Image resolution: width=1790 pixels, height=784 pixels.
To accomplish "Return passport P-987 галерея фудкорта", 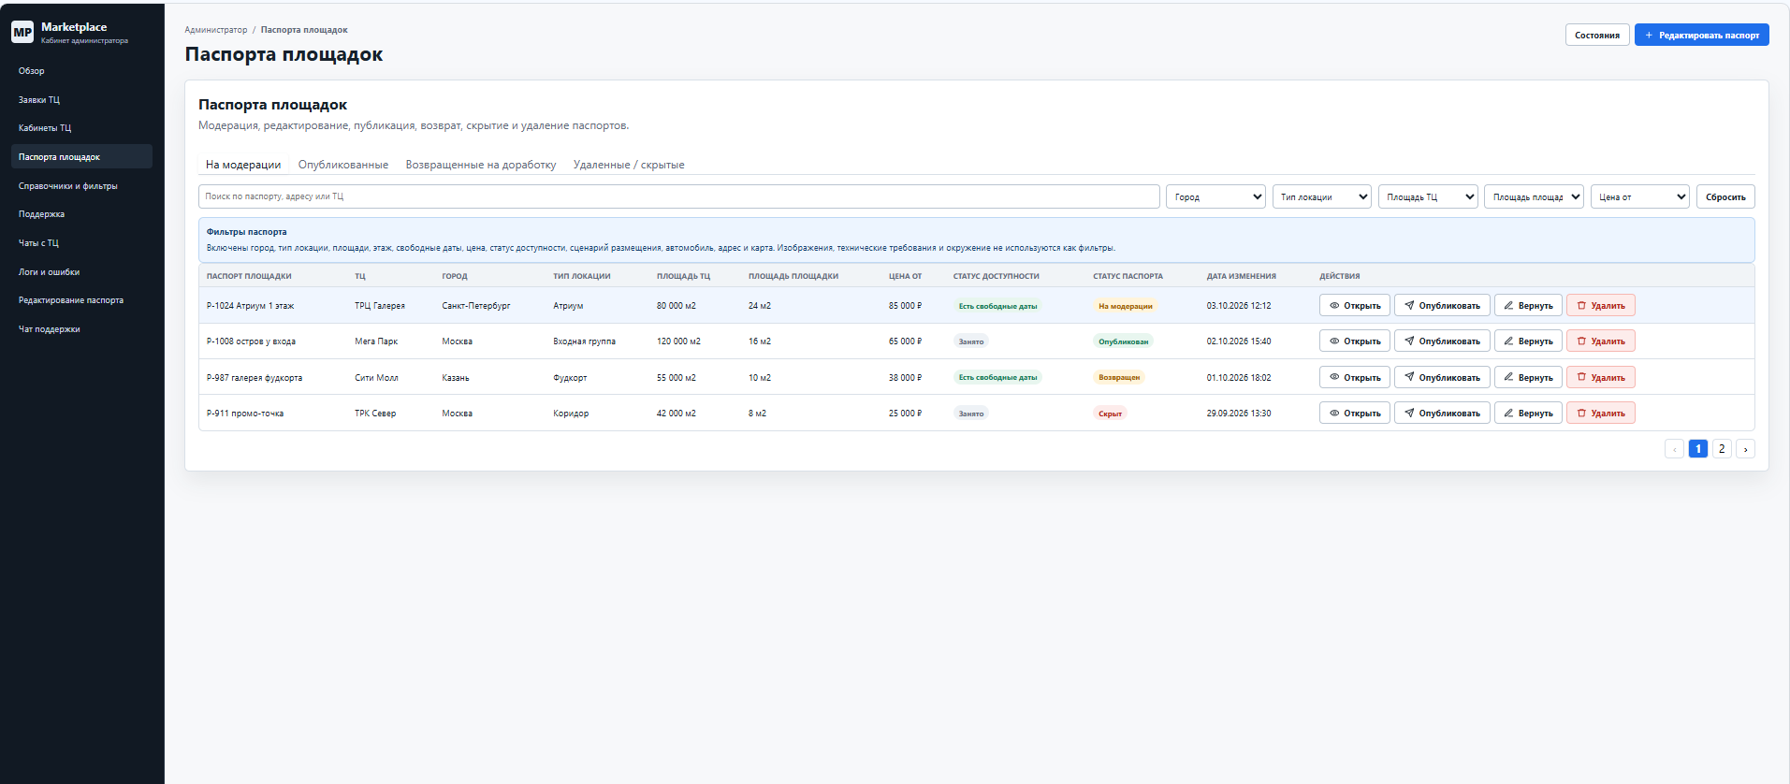I will (x=1528, y=377).
